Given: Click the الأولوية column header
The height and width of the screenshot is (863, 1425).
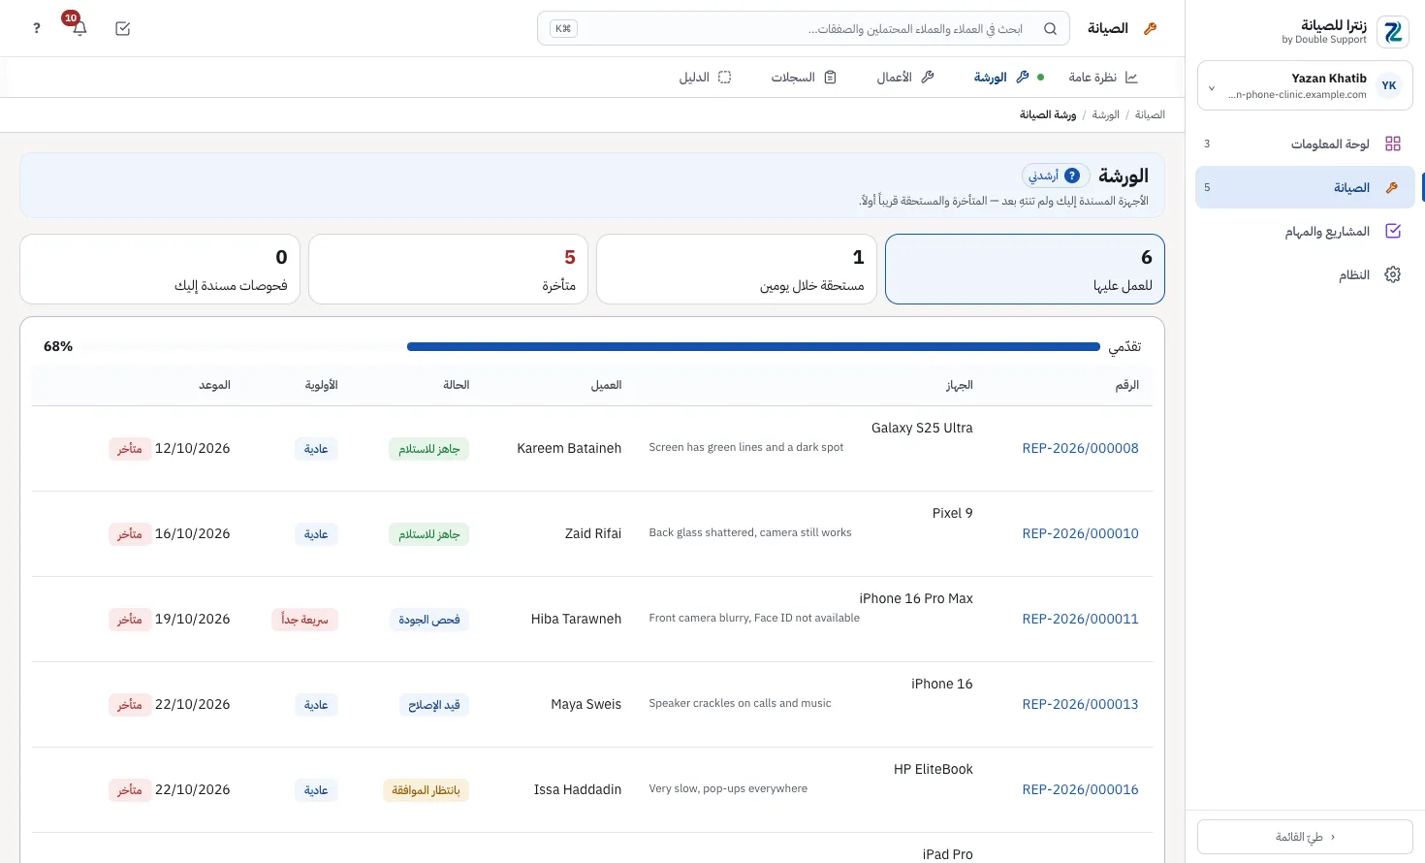Looking at the screenshot, I should pos(321,385).
